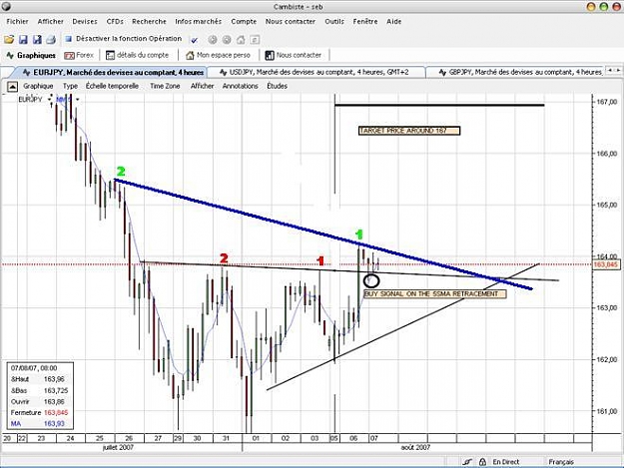624x468 pixels.
Task: Open the Nous contacter menu bar item
Action: [291, 22]
